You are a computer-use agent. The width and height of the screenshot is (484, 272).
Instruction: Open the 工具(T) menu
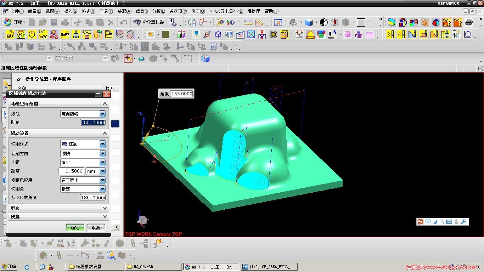click(x=106, y=11)
